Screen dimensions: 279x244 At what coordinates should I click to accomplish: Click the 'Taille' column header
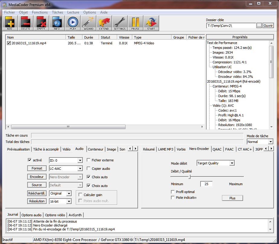tap(74, 37)
